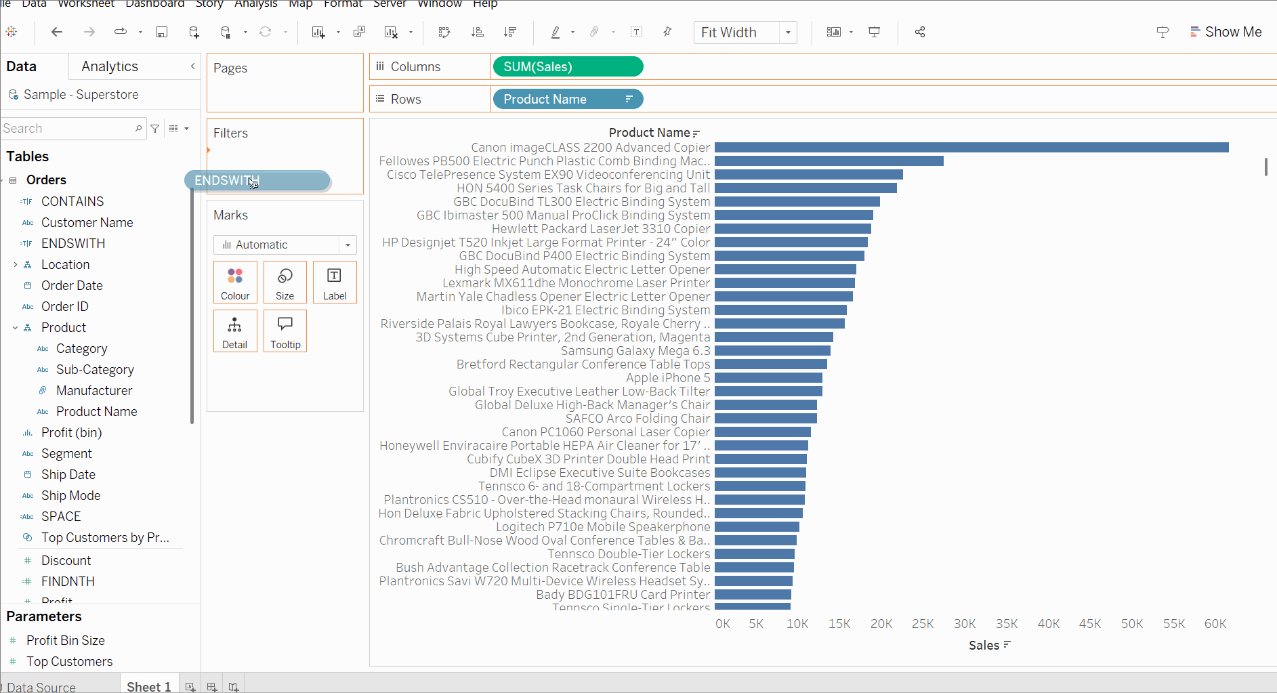Click the Search field in Data pane
Viewport: 1277px width, 693px height.
point(68,129)
